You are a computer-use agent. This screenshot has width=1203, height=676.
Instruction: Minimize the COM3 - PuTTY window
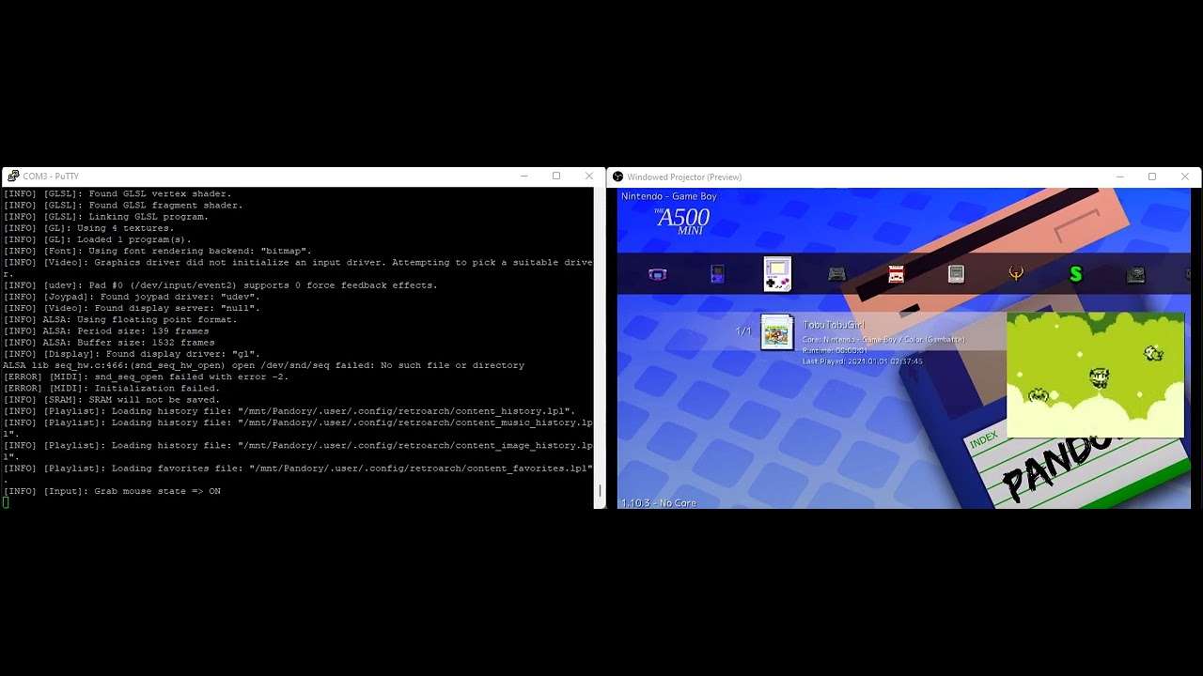[524, 177]
